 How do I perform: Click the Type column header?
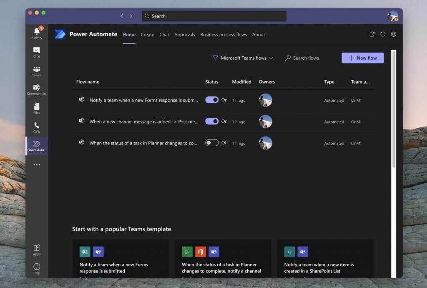329,82
